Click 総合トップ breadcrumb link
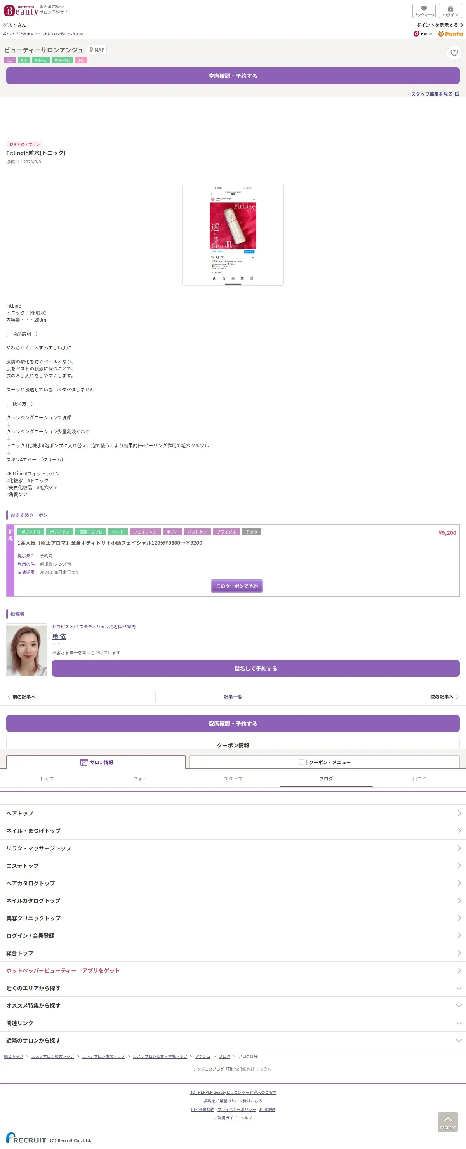This screenshot has height=1149, width=466. (x=13, y=1056)
